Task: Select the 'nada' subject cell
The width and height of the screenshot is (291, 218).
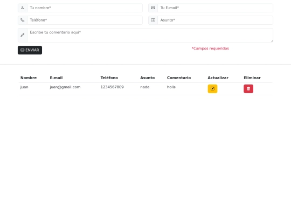Action: 145,87
